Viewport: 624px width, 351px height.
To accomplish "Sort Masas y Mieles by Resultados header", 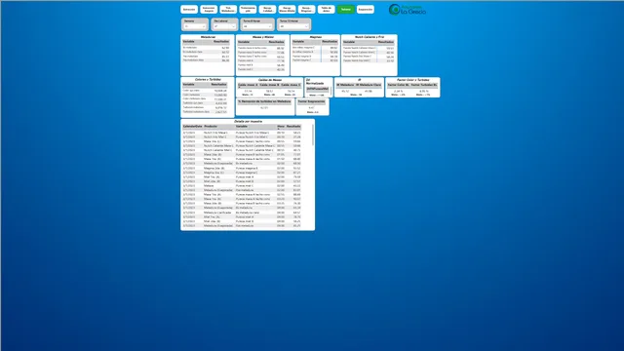I will (276, 42).
